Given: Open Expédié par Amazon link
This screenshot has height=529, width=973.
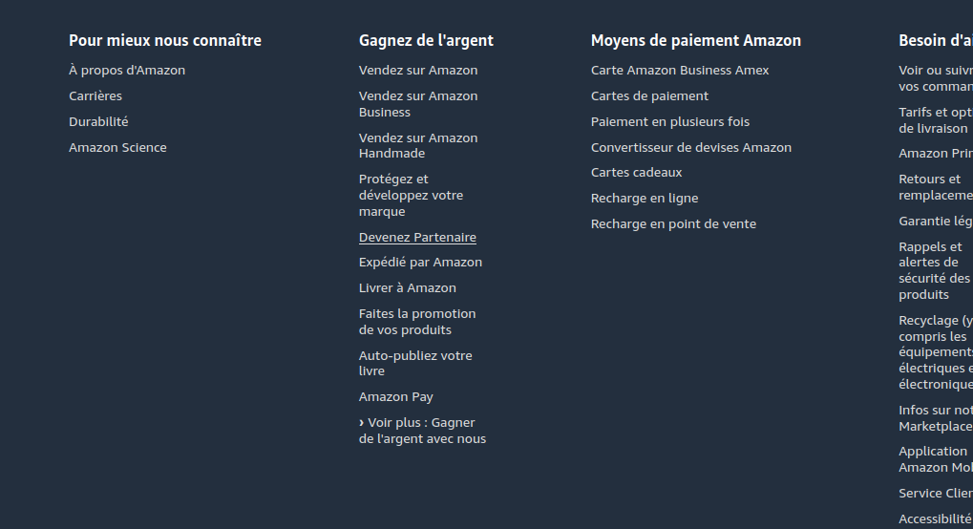Looking at the screenshot, I should coord(420,263).
